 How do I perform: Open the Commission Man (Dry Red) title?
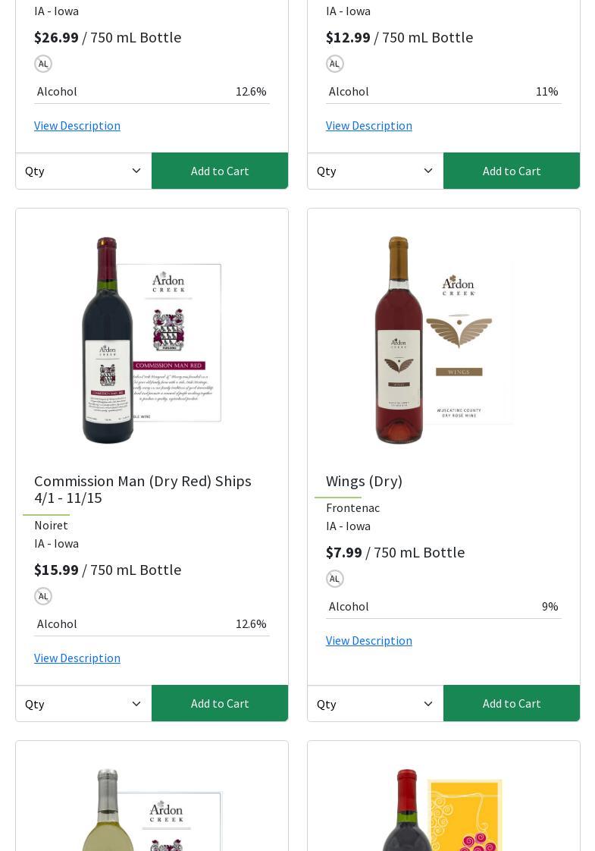point(142,489)
